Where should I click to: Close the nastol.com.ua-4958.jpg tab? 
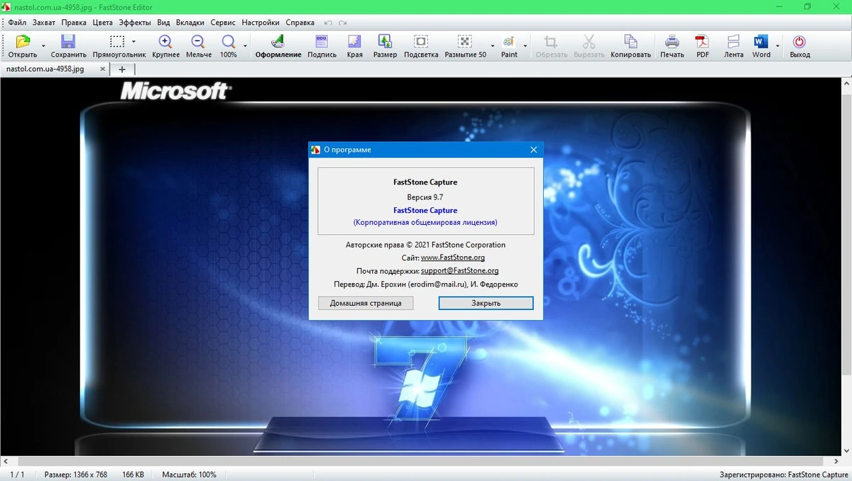[x=103, y=70]
